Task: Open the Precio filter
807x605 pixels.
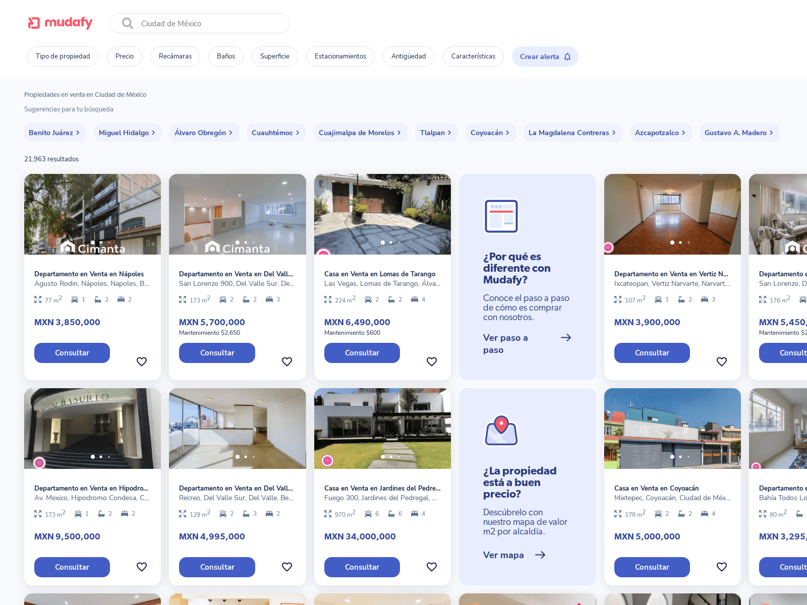Action: click(x=125, y=56)
